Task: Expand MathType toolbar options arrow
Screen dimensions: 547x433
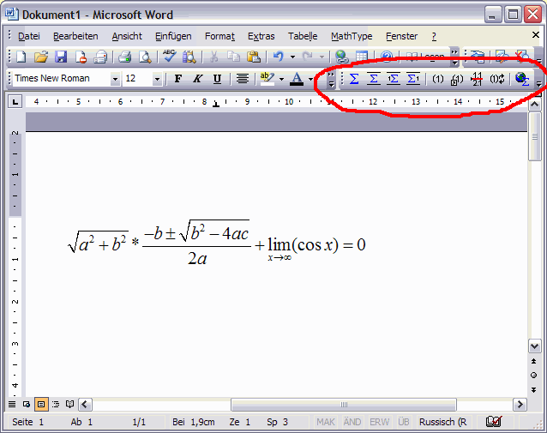Action: point(539,82)
